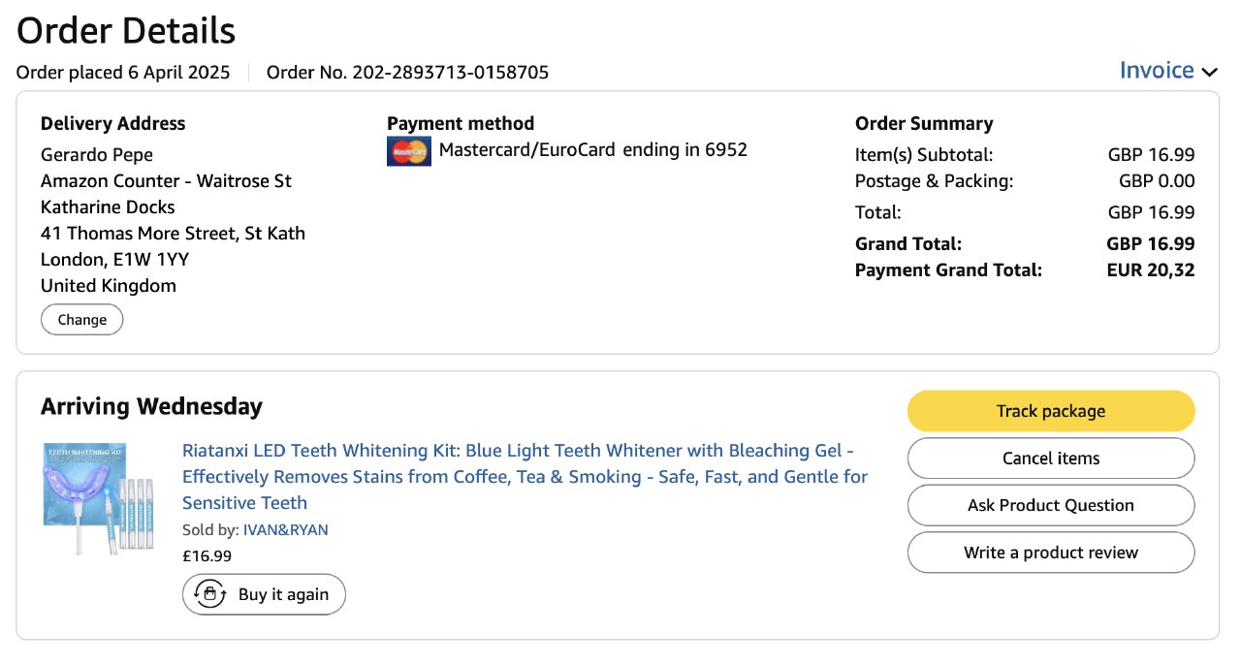Visit the IVAN&RYAN seller link
The image size is (1241, 665).
coord(285,530)
